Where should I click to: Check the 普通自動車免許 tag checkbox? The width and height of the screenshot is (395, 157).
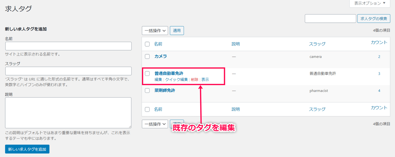[x=148, y=73]
